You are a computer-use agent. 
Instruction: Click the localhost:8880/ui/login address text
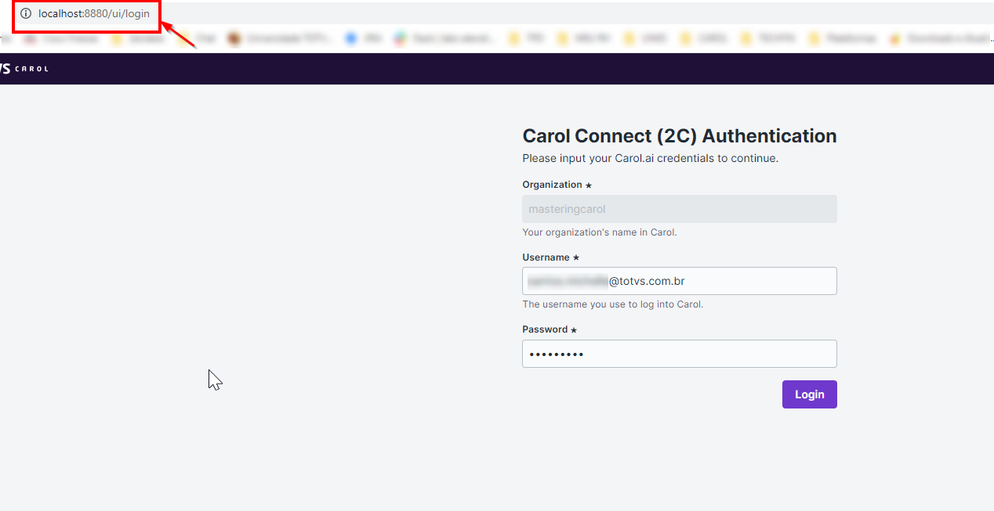click(x=94, y=14)
